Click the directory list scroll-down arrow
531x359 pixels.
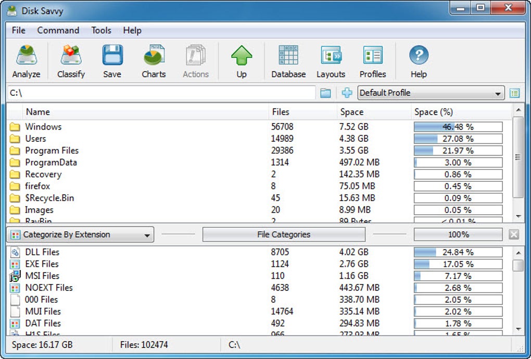(518, 216)
